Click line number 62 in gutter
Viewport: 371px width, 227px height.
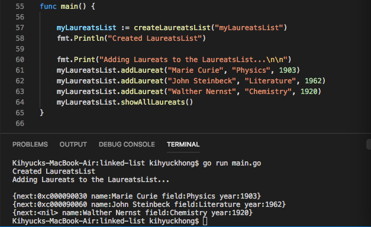[x=20, y=81]
